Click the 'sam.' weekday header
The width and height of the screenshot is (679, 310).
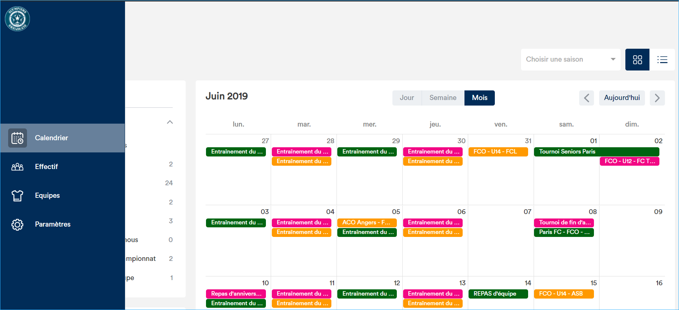point(566,124)
